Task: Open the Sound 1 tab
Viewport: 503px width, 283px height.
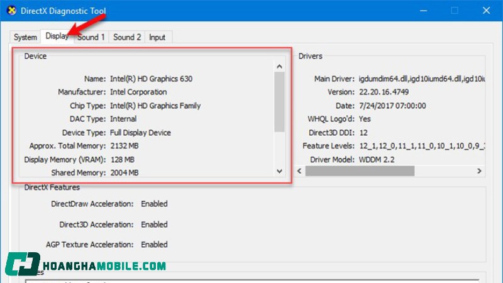Action: 91,37
